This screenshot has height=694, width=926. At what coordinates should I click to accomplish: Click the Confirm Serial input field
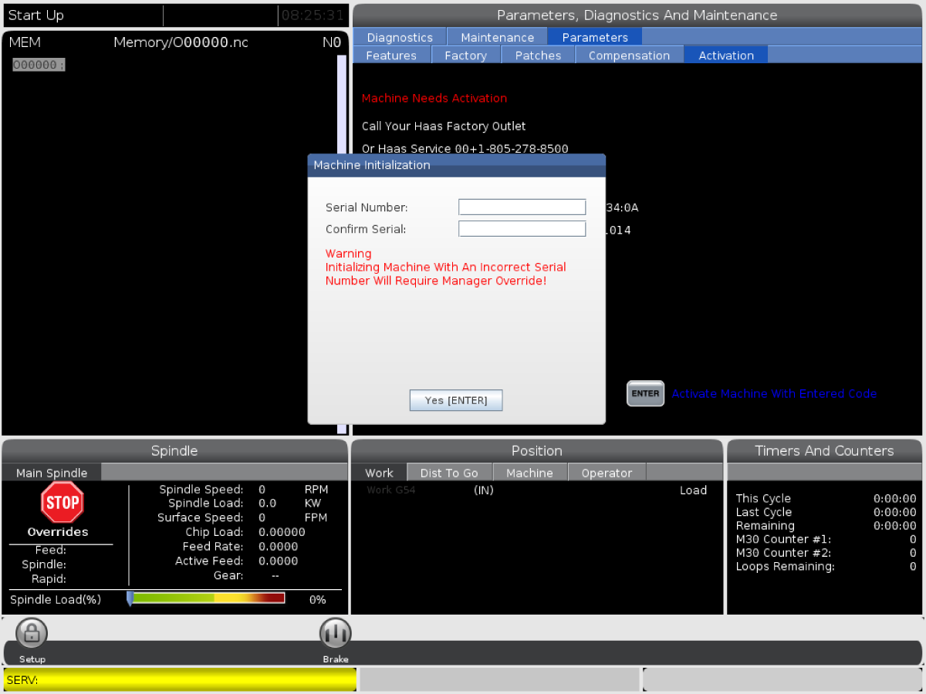tap(522, 228)
